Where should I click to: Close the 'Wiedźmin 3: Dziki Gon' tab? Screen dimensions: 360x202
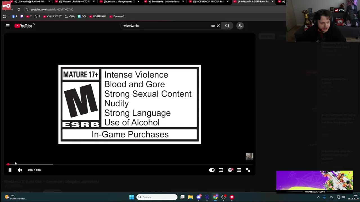272,2
